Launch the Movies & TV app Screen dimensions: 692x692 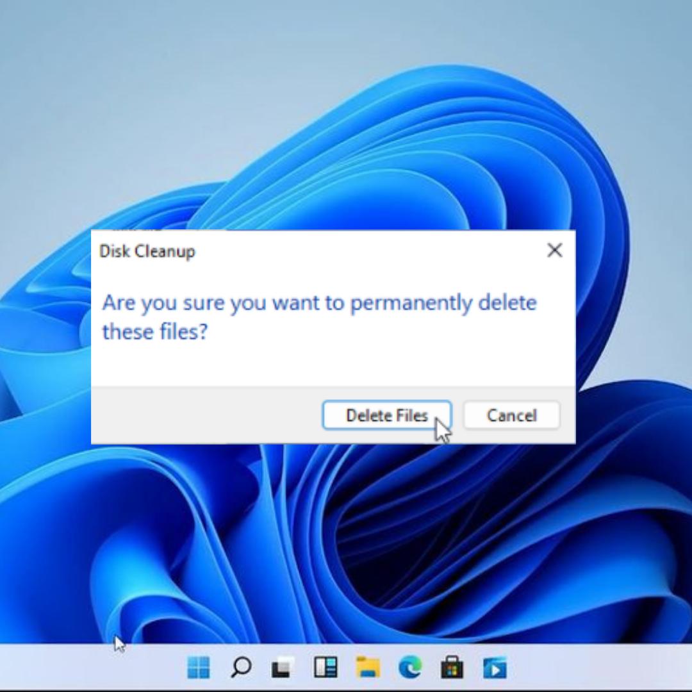(494, 668)
